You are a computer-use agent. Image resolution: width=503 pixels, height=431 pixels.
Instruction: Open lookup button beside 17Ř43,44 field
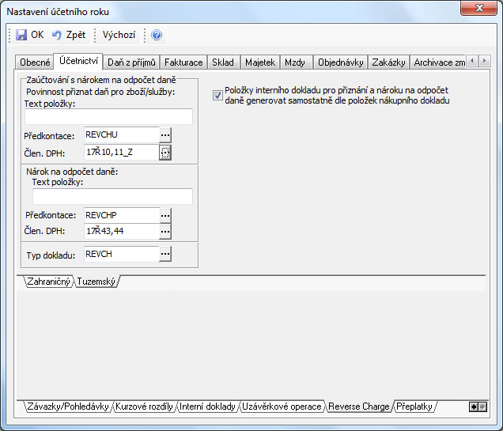(x=165, y=231)
